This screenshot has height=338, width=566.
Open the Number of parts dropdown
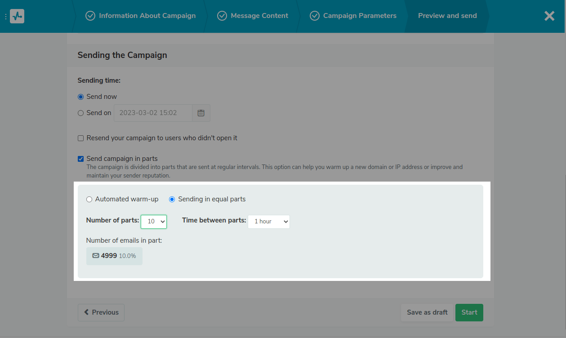[154, 221]
